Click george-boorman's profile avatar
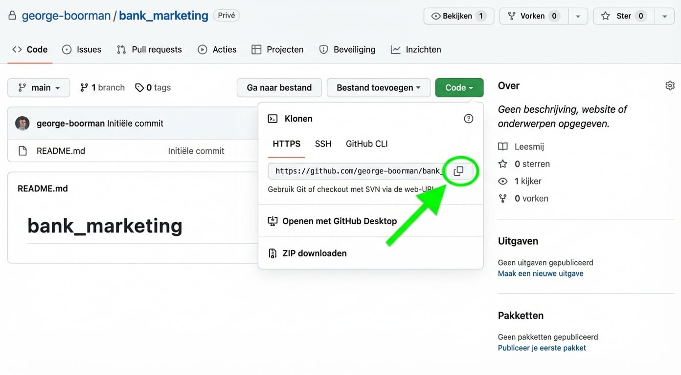The image size is (681, 375). pyautogui.click(x=22, y=123)
